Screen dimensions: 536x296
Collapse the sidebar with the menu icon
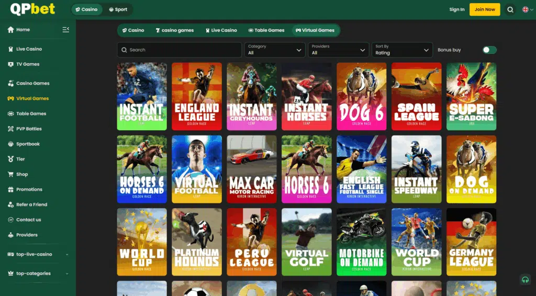click(x=65, y=30)
